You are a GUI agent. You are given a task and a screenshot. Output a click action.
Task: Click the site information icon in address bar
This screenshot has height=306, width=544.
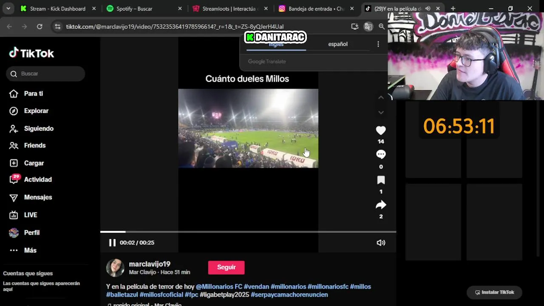[58, 26]
